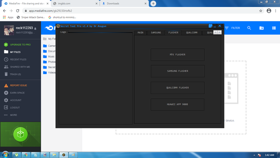The height and width of the screenshot is (158, 280).
Task: Open Sniper Attack Game bookmark
Action: (x=31, y=18)
